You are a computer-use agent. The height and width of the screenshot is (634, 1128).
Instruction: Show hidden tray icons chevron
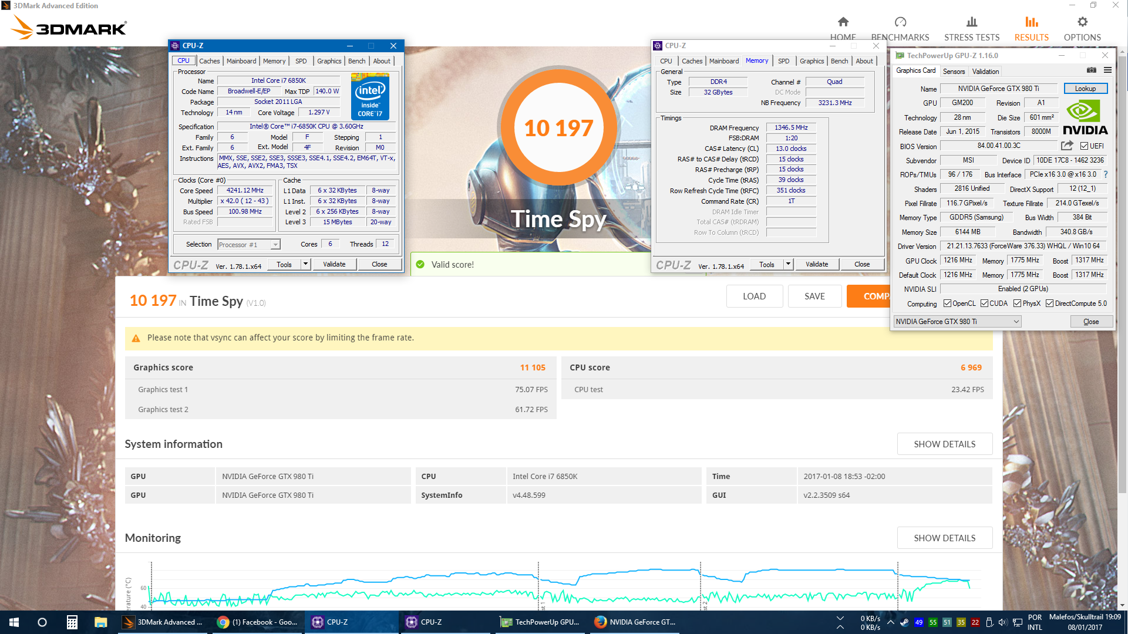click(890, 622)
